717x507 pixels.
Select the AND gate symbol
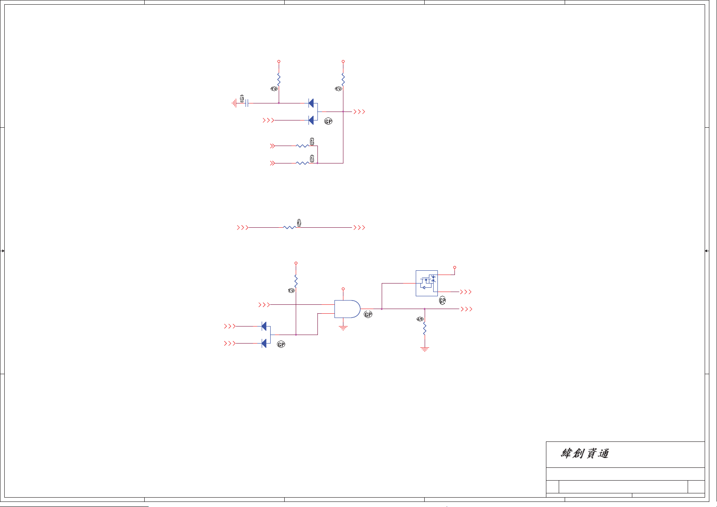tap(347, 309)
